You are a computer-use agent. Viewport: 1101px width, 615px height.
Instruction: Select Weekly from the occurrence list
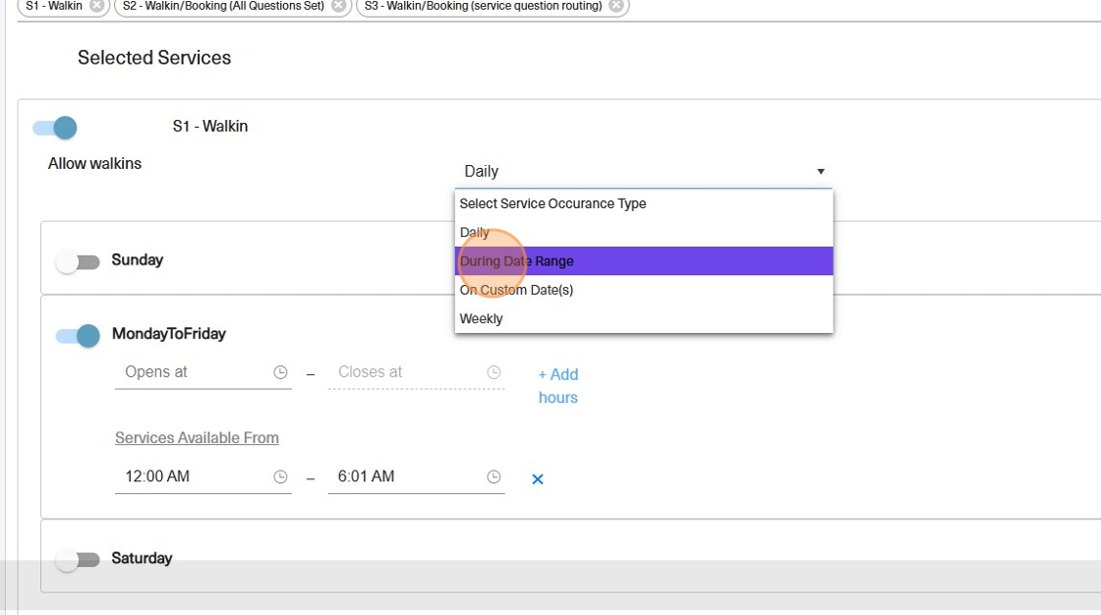click(x=481, y=318)
